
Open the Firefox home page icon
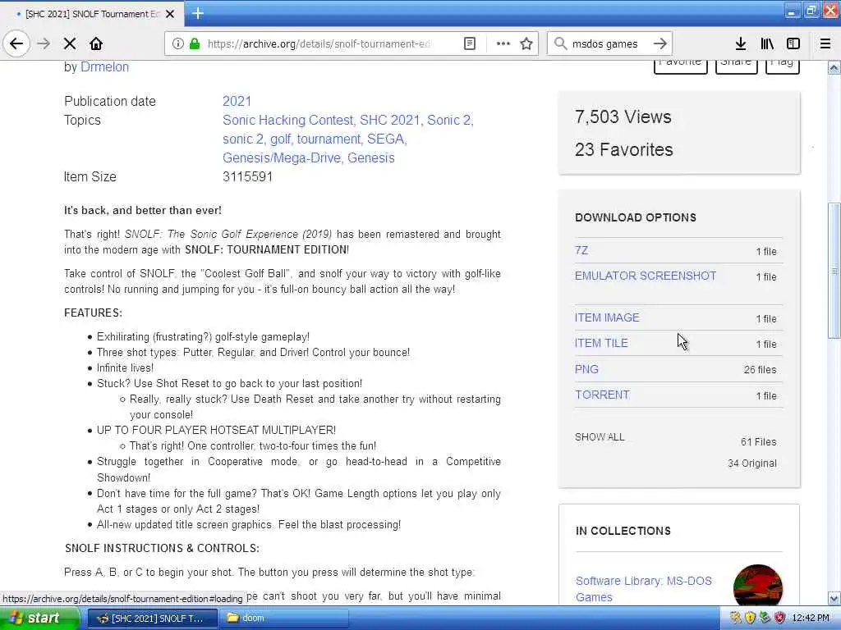(96, 43)
